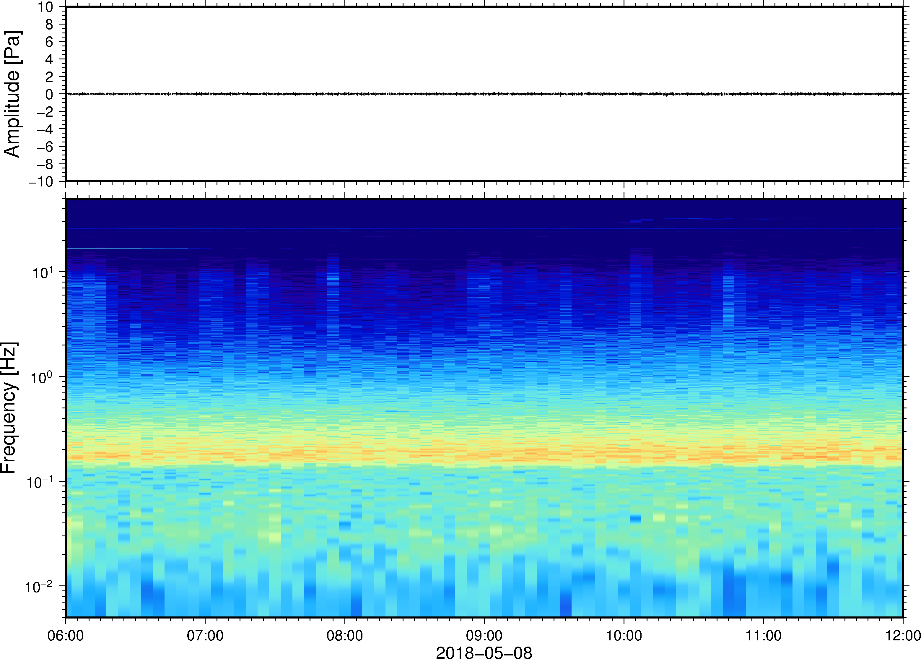Click the orange microbarom band in spectrogram
Image resolution: width=921 pixels, height=659 pixels.
(484, 452)
